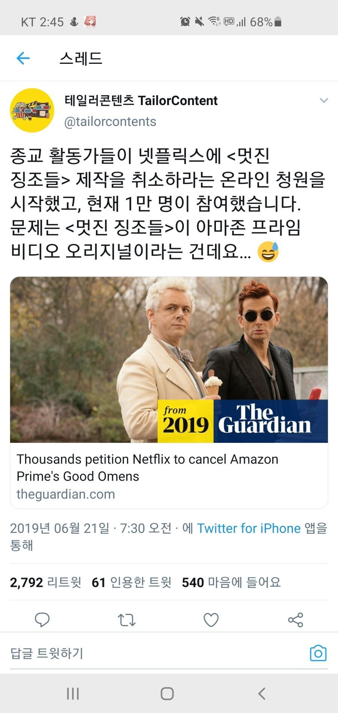View the 540 likes list
The height and width of the screenshot is (713, 338).
pos(231,582)
